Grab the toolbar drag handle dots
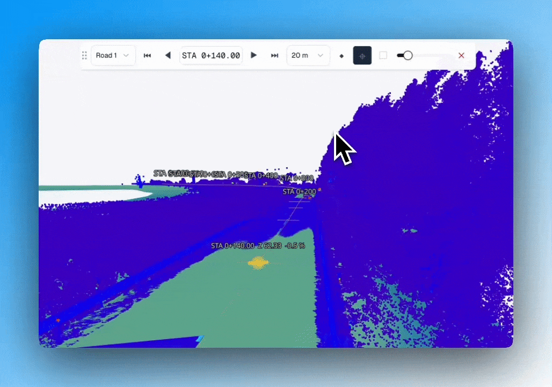 (84, 55)
